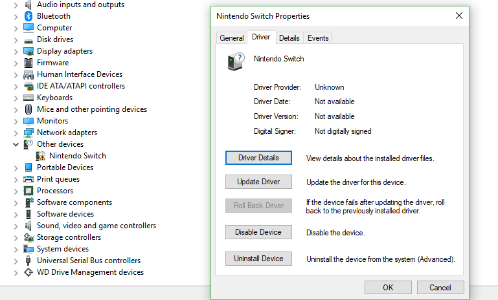
Task: Expand the Bluetooth category
Action: pyautogui.click(x=16, y=17)
